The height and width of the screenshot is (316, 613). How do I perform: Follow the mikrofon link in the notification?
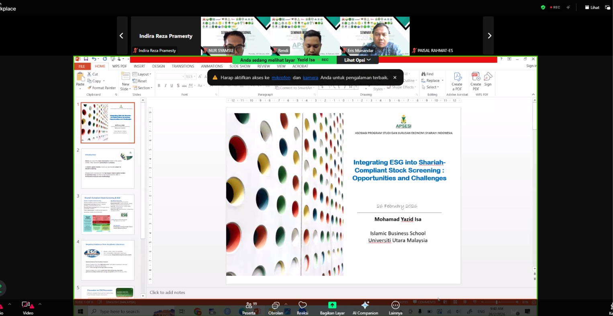click(x=281, y=77)
